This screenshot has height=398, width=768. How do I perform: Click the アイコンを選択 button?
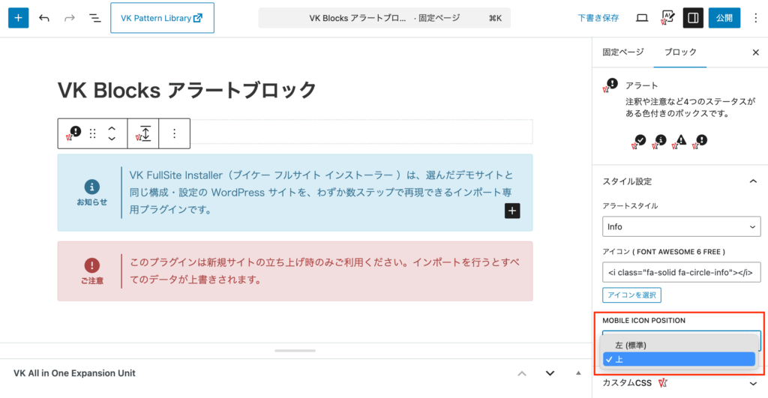pos(631,295)
